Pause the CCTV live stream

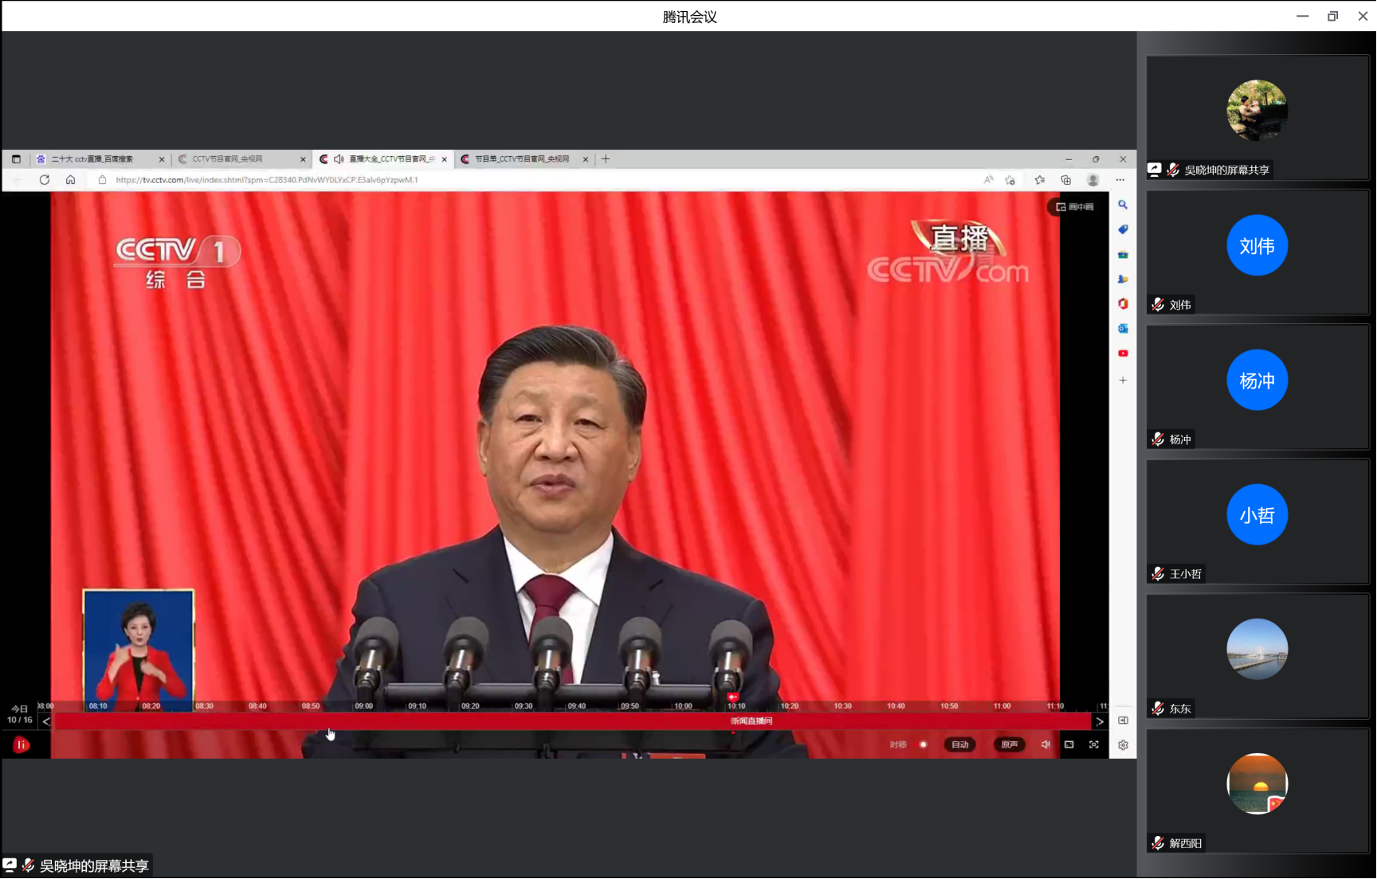click(22, 744)
